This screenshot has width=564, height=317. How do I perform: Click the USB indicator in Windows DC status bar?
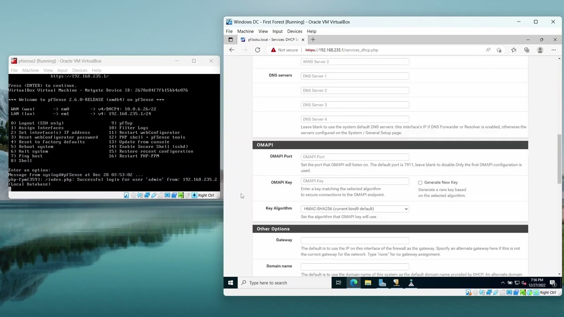coord(496,292)
